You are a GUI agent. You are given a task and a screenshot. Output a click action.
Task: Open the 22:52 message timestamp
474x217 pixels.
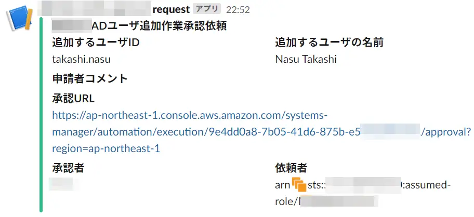(238, 10)
